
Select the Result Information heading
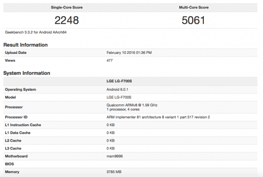(x=25, y=45)
